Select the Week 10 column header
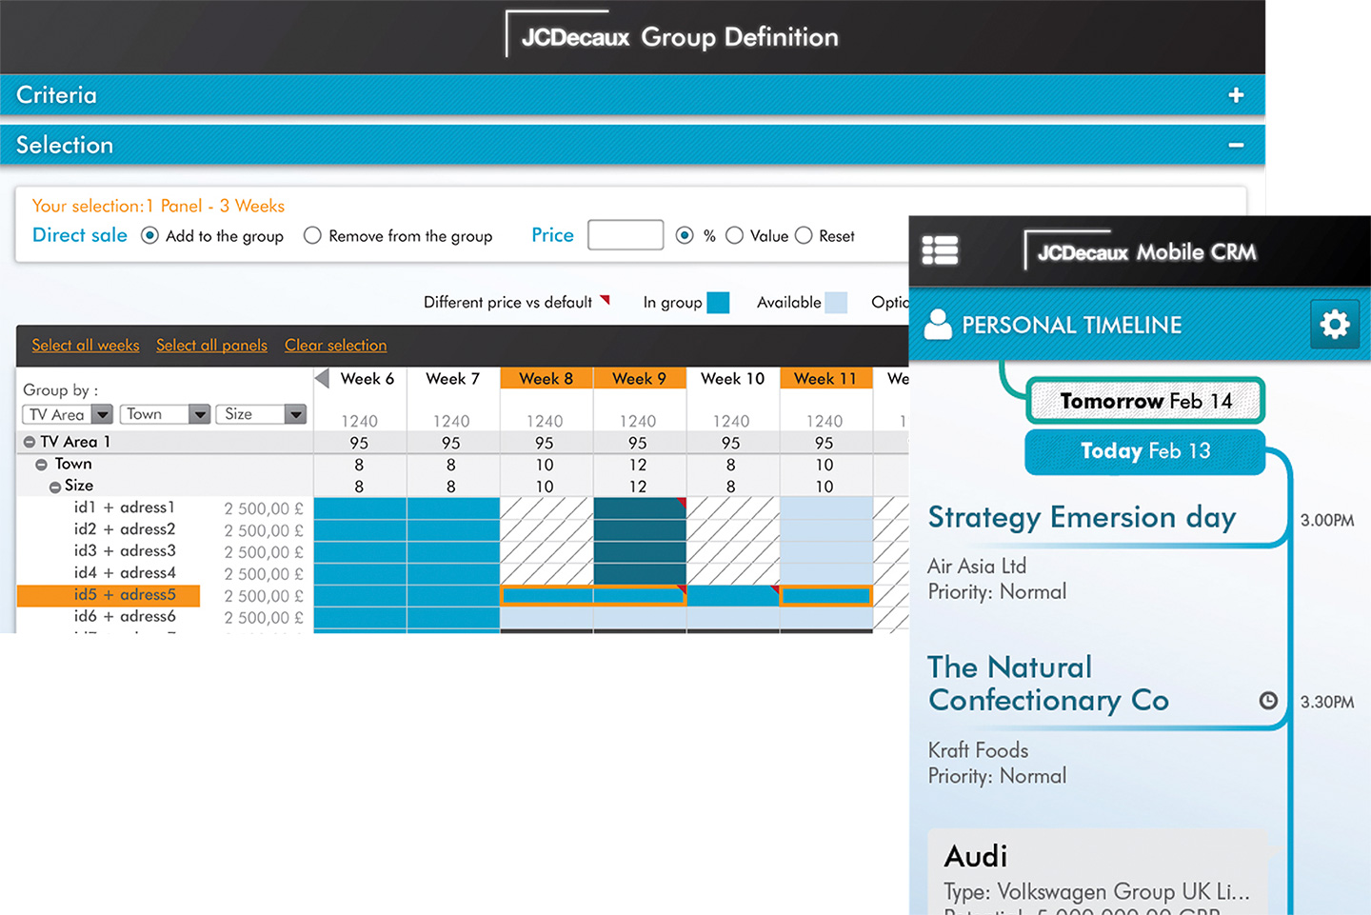This screenshot has width=1371, height=915. 733,378
